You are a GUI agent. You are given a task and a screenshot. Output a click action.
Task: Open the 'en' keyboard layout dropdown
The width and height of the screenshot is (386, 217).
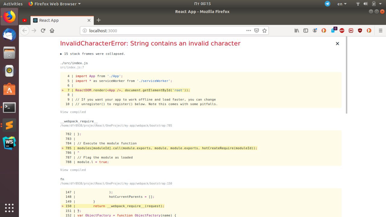pos(342,4)
